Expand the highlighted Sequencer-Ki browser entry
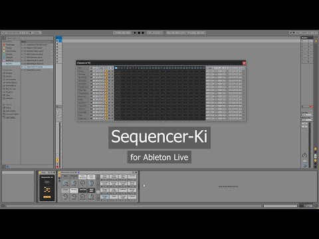 click(x=22, y=66)
